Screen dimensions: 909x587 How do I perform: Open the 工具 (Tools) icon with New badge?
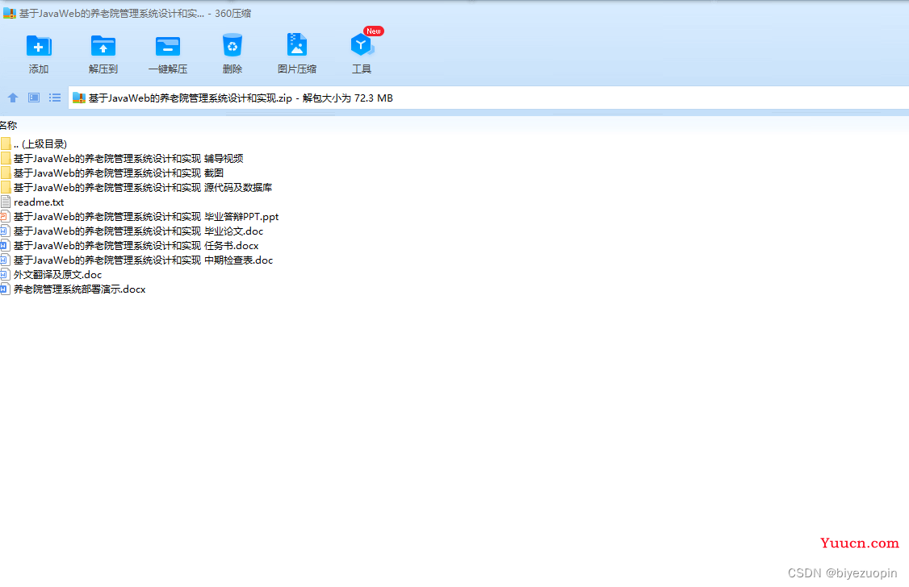tap(362, 44)
